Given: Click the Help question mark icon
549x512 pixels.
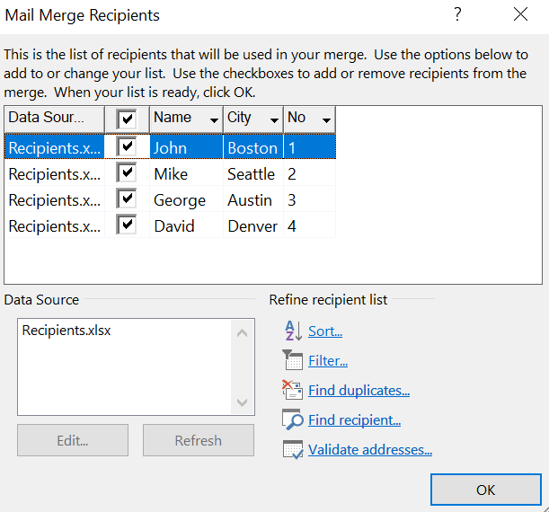Looking at the screenshot, I should coord(458,15).
